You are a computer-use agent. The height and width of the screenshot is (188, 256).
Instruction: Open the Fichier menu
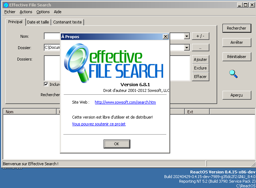tap(10, 12)
